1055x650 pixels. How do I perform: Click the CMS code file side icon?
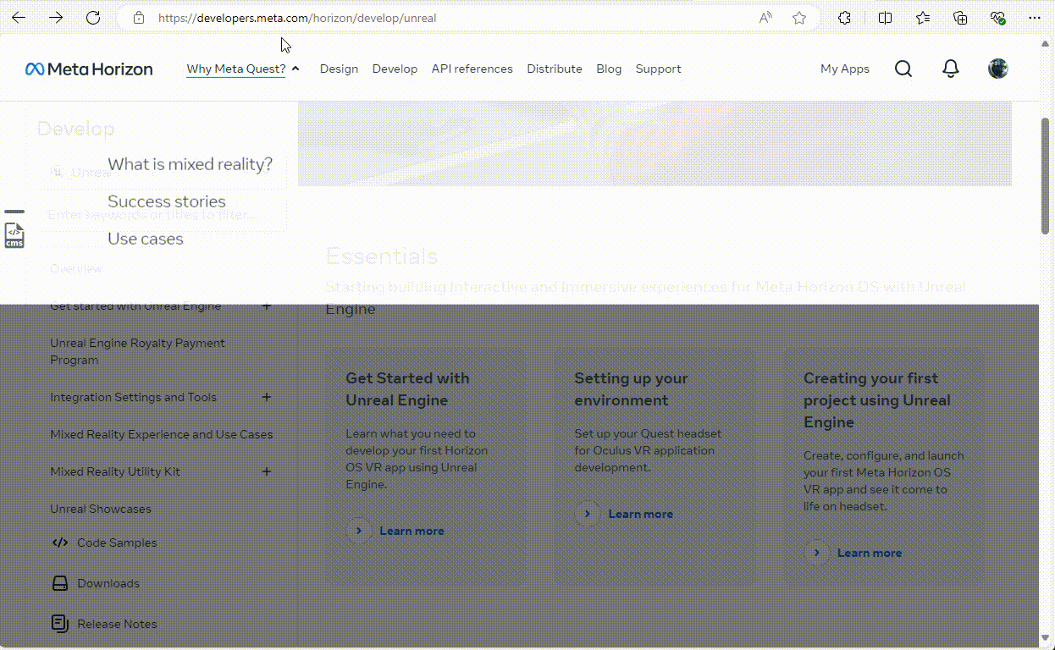14,235
